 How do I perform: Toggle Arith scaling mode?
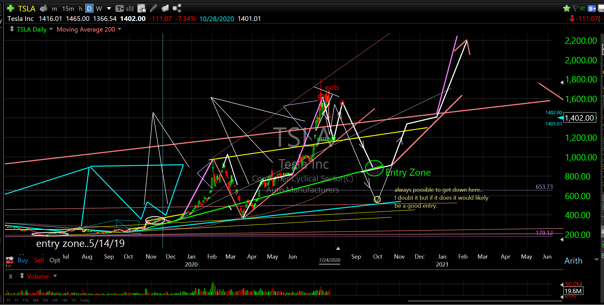pos(573,261)
